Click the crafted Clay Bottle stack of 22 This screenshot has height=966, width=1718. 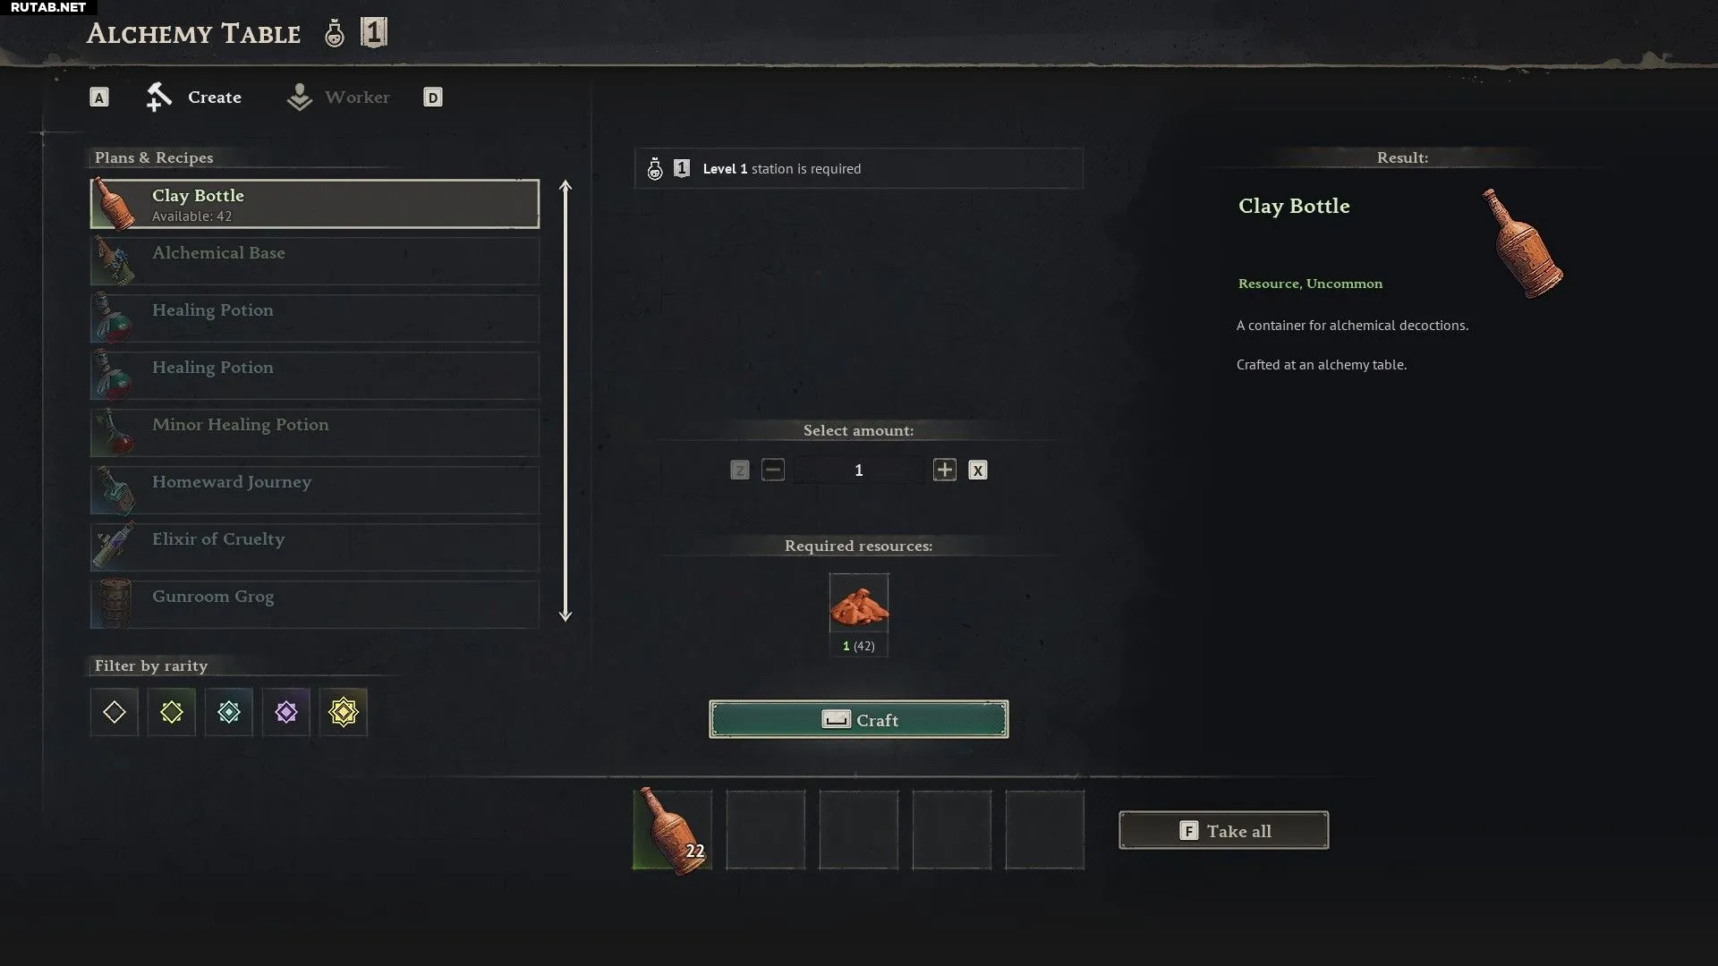pos(673,829)
